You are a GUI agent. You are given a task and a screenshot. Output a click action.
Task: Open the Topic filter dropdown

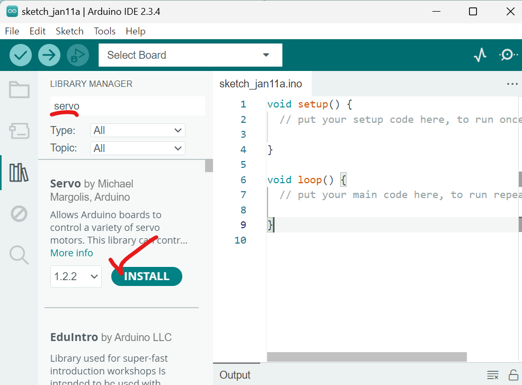137,148
